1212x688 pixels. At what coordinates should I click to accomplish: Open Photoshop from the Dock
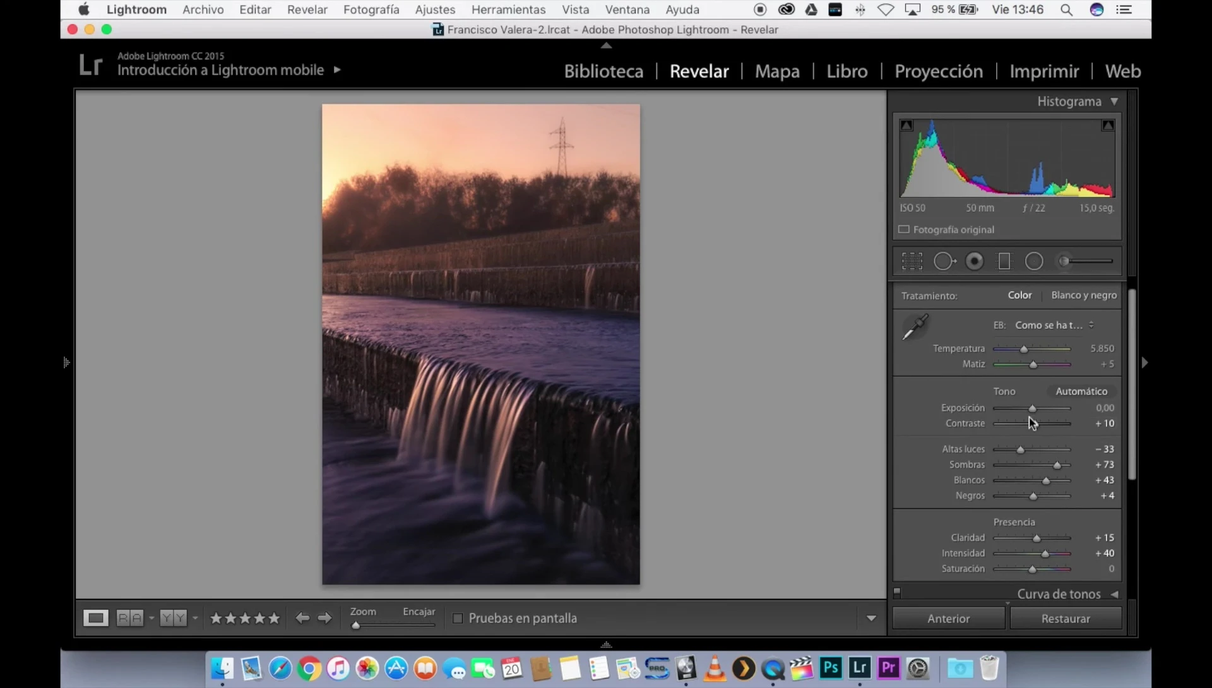[831, 668]
